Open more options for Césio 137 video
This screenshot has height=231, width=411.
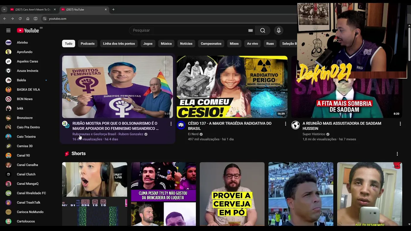(x=285, y=124)
